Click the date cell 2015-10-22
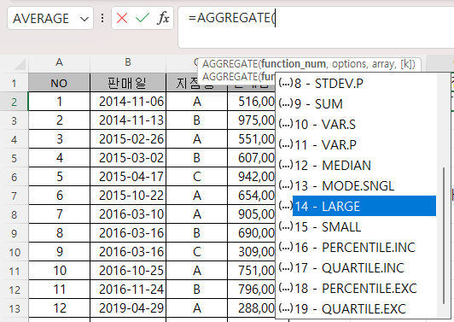454x322 pixels. point(128,196)
